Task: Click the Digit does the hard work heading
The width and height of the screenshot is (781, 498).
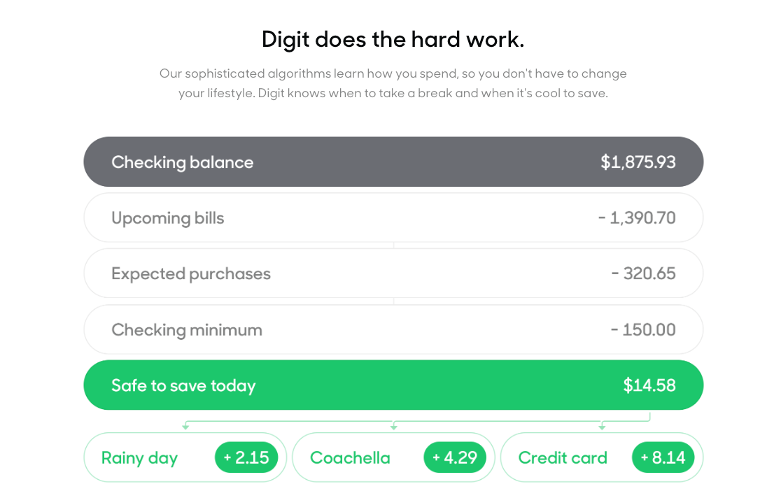Action: pyautogui.click(x=393, y=40)
